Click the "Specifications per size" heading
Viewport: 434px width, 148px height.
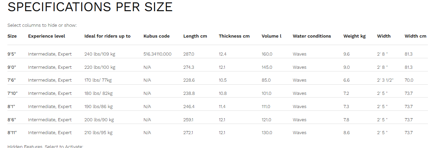tap(90, 7)
